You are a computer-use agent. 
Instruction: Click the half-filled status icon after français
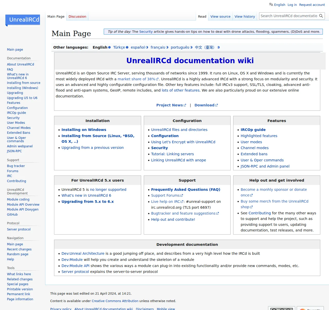[167, 47]
